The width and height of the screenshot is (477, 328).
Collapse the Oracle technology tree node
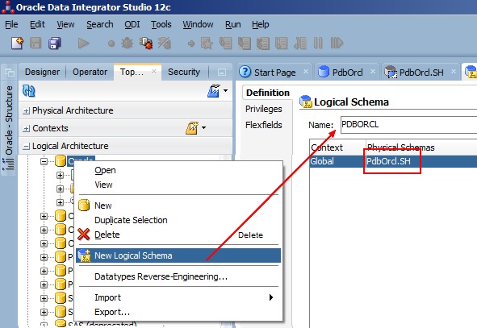click(x=44, y=161)
